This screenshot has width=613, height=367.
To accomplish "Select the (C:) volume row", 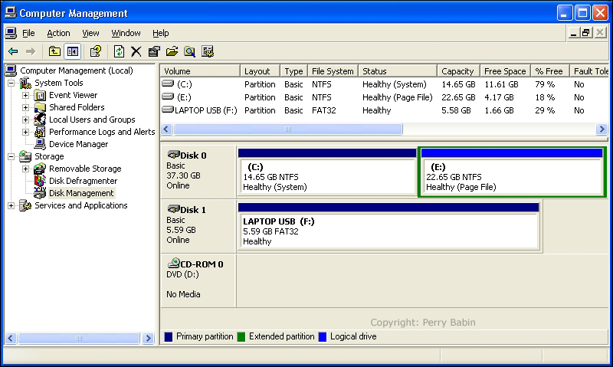I will 385,84.
